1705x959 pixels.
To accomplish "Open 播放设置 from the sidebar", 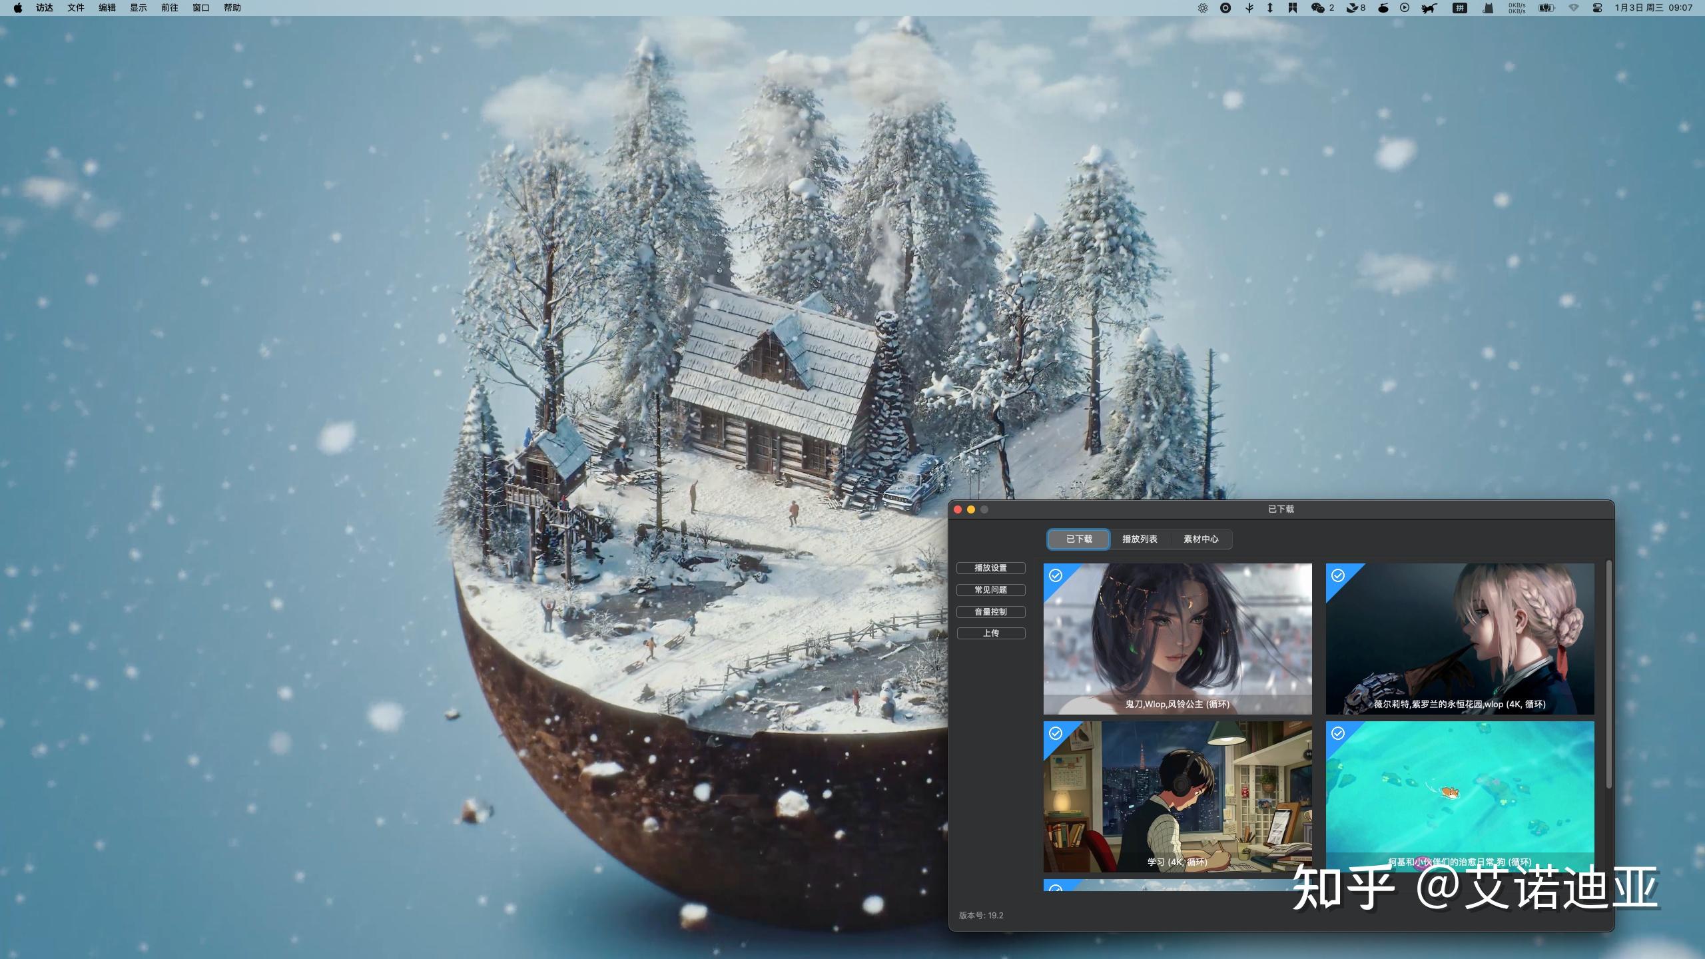I will point(991,567).
